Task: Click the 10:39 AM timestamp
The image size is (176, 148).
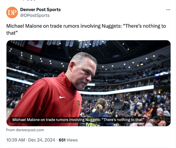Action: coord(15,140)
